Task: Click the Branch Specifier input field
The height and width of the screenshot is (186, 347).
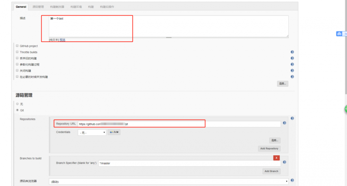Action: click(189, 163)
